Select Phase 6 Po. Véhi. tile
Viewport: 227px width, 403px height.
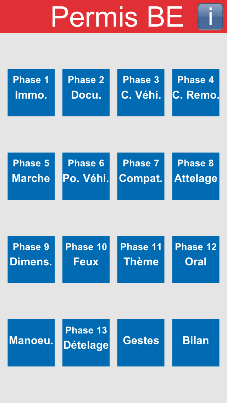point(86,176)
